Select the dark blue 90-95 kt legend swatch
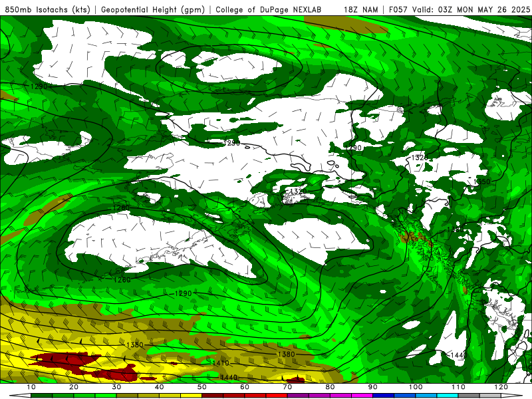 pos(384,396)
